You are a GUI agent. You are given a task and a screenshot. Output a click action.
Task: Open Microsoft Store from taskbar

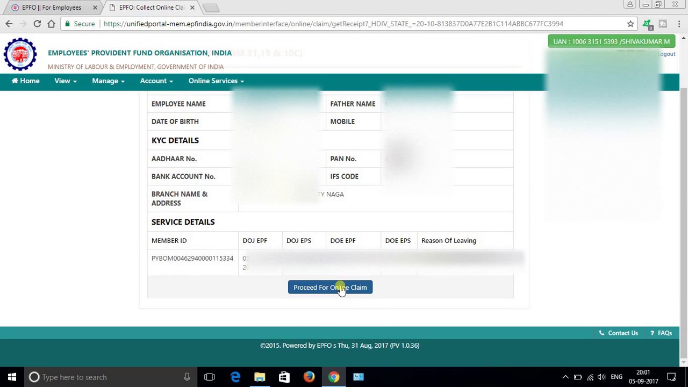284,377
